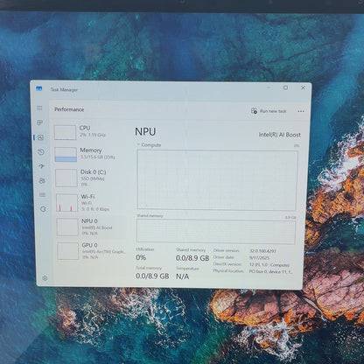This screenshot has height=364, width=364.
Task: Click the Run new task label
Action: (x=273, y=111)
